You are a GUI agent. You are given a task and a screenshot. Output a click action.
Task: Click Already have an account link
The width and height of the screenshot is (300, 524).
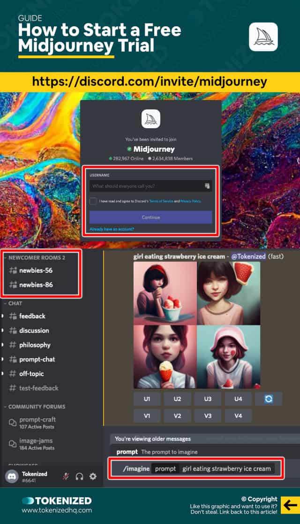point(112,229)
